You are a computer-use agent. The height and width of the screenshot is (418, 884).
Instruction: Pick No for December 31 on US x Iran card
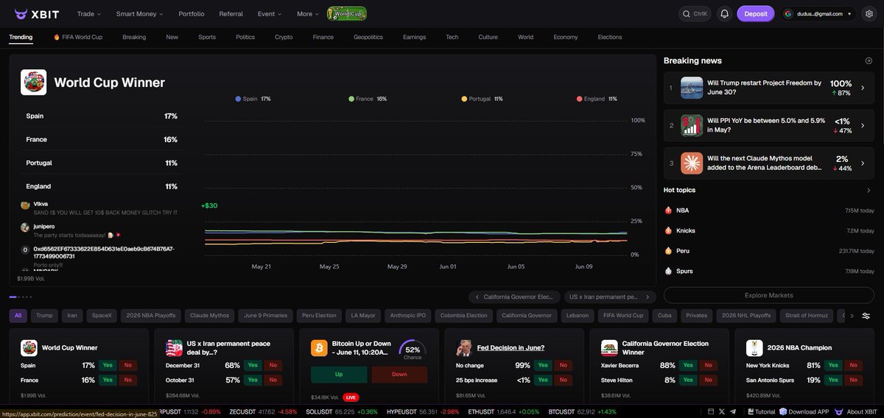coord(273,365)
